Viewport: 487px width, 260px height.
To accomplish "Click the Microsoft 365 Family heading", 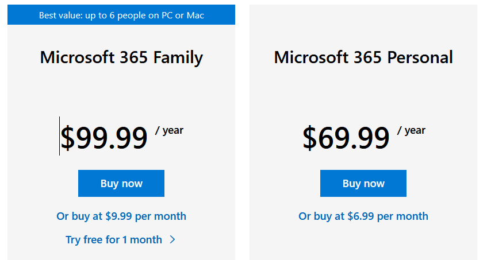I will pos(121,57).
